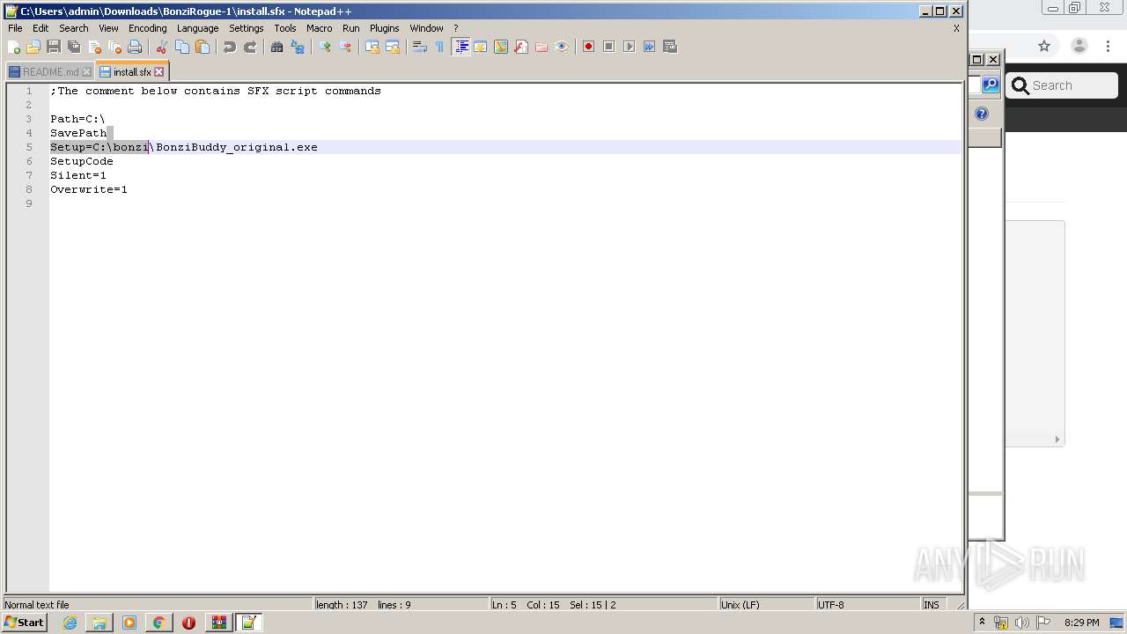Open the File menu
The width and height of the screenshot is (1127, 634).
coord(15,28)
